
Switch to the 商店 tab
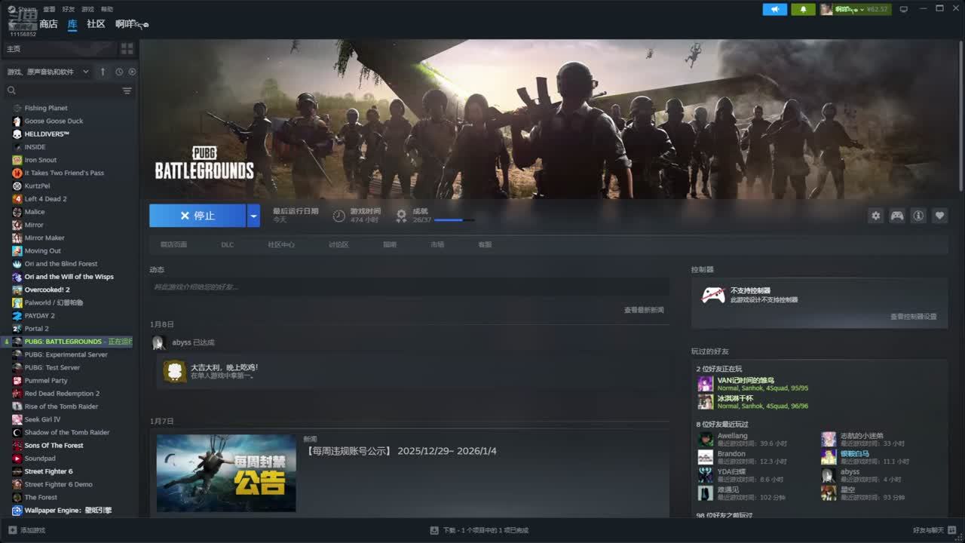coord(48,24)
